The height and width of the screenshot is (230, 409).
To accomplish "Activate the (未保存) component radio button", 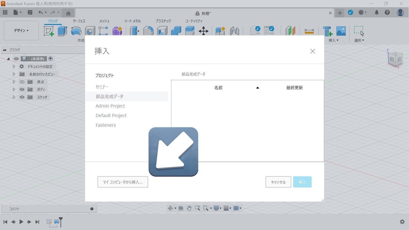I will (x=51, y=59).
